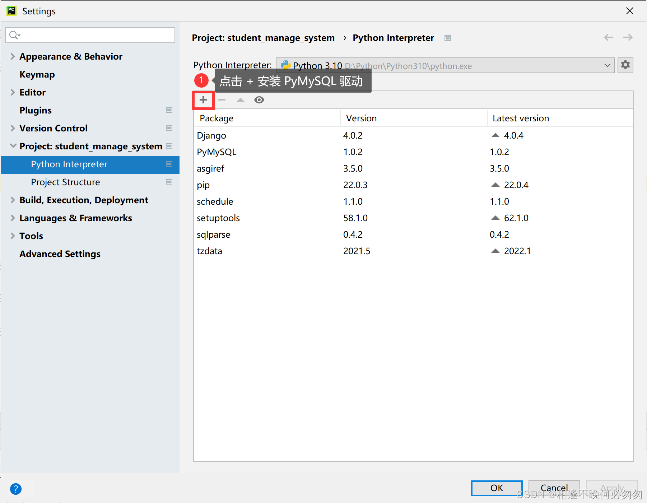Expand the Editor section
The width and height of the screenshot is (647, 503).
pos(13,92)
